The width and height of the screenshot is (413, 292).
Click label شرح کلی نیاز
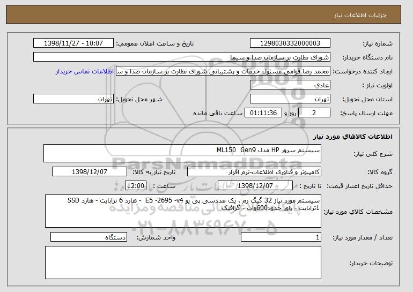pos(373,154)
